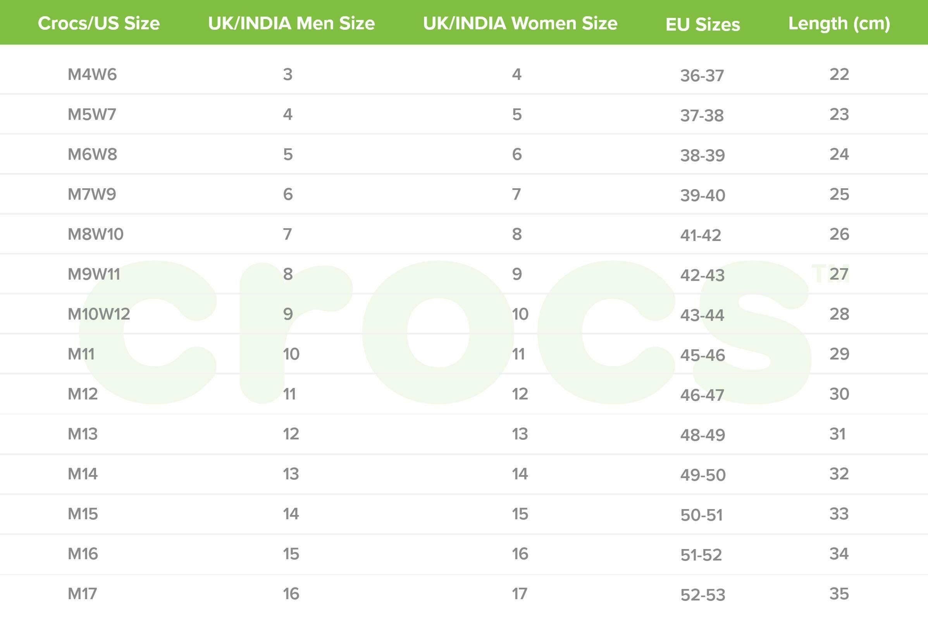Click the UK/INDIA Women Size column header

tap(520, 23)
